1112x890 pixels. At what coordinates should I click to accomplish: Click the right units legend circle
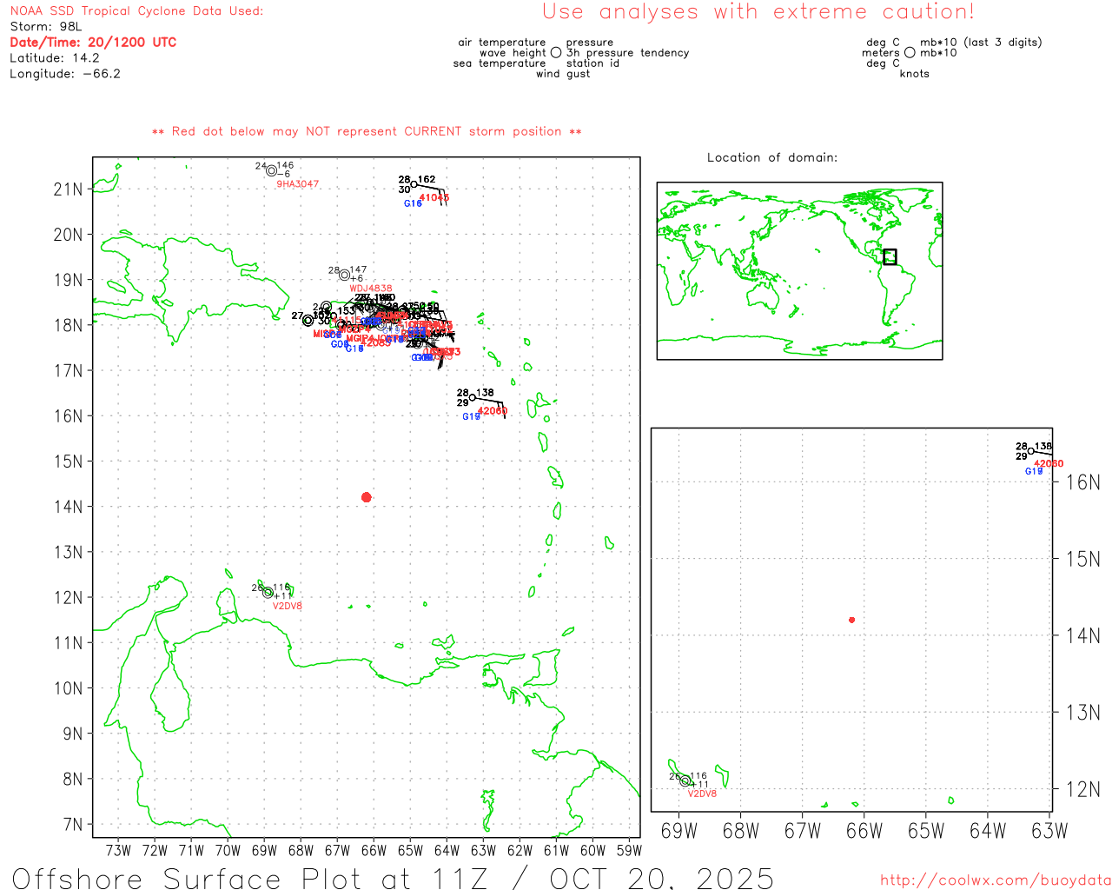point(910,53)
